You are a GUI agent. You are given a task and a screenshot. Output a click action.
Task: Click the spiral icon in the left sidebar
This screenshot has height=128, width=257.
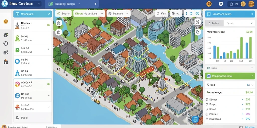[6, 43]
